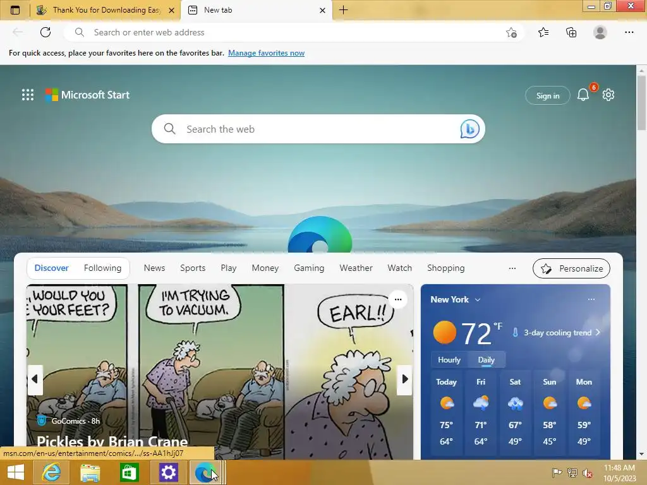Viewport: 647px width, 485px height.
Task: Open the browser profile avatar
Action: pyautogui.click(x=600, y=32)
